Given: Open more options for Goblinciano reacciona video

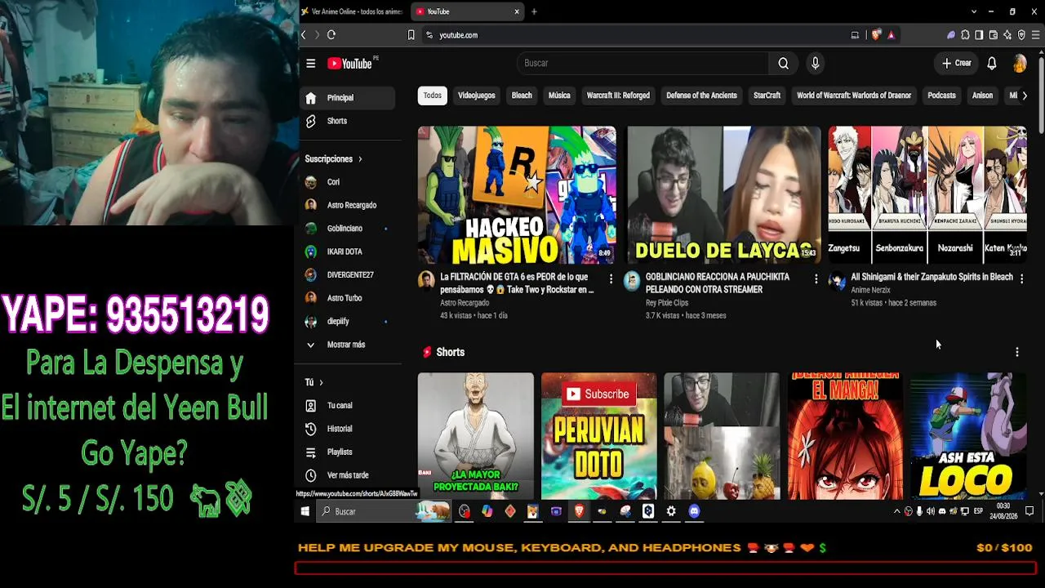Looking at the screenshot, I should point(816,278).
